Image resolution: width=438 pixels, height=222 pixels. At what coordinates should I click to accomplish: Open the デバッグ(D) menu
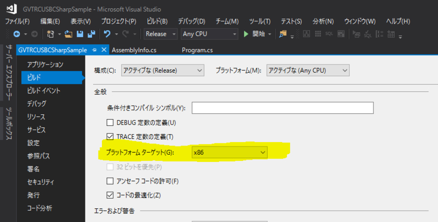coord(192,21)
